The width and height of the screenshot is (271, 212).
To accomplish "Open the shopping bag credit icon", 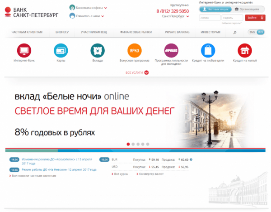I will click(x=208, y=50).
